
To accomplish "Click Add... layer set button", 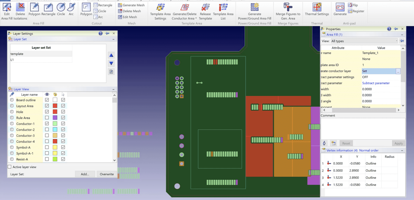I will 85,174.
